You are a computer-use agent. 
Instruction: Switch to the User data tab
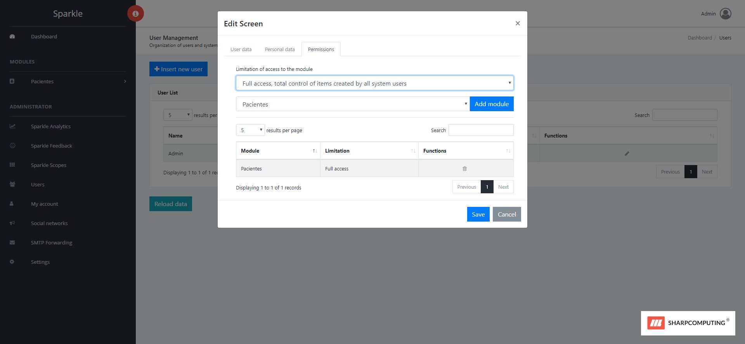(x=241, y=50)
